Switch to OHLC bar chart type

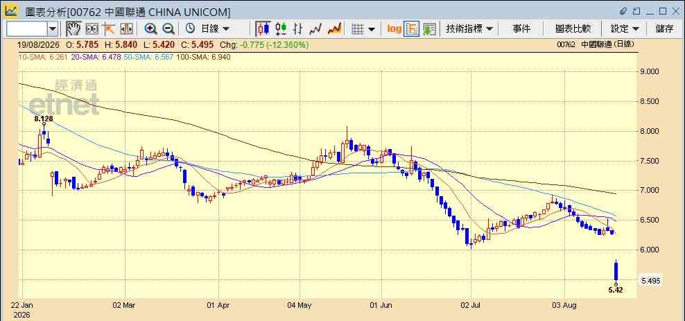coord(298,29)
